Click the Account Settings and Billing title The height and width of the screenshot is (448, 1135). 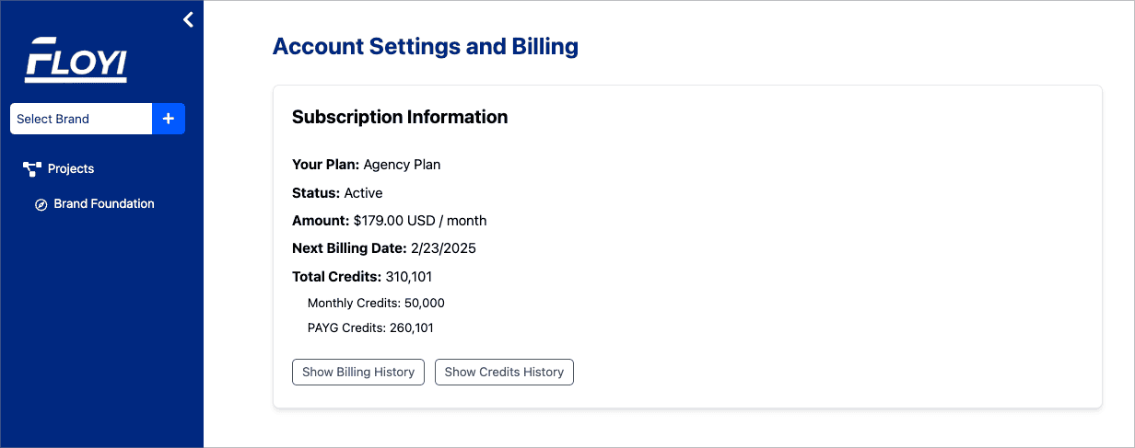[x=426, y=47]
